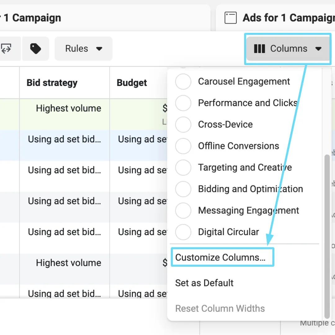Select Digital Circular radio option

coord(183,232)
